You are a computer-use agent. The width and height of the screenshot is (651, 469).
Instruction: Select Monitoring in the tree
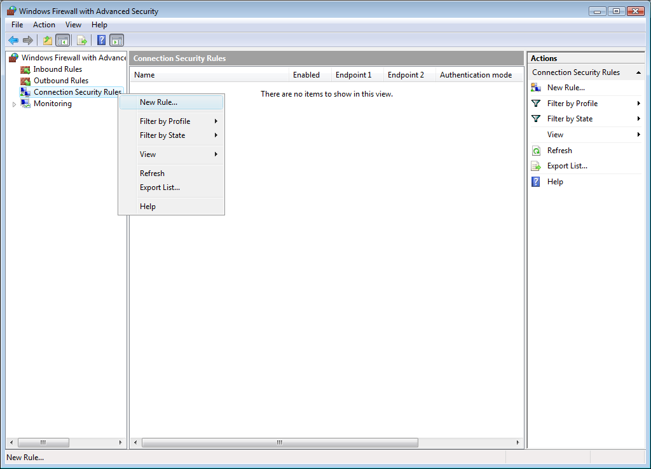click(53, 104)
